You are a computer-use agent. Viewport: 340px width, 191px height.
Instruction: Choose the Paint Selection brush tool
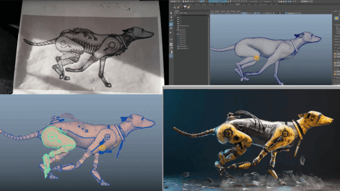click(x=171, y=20)
